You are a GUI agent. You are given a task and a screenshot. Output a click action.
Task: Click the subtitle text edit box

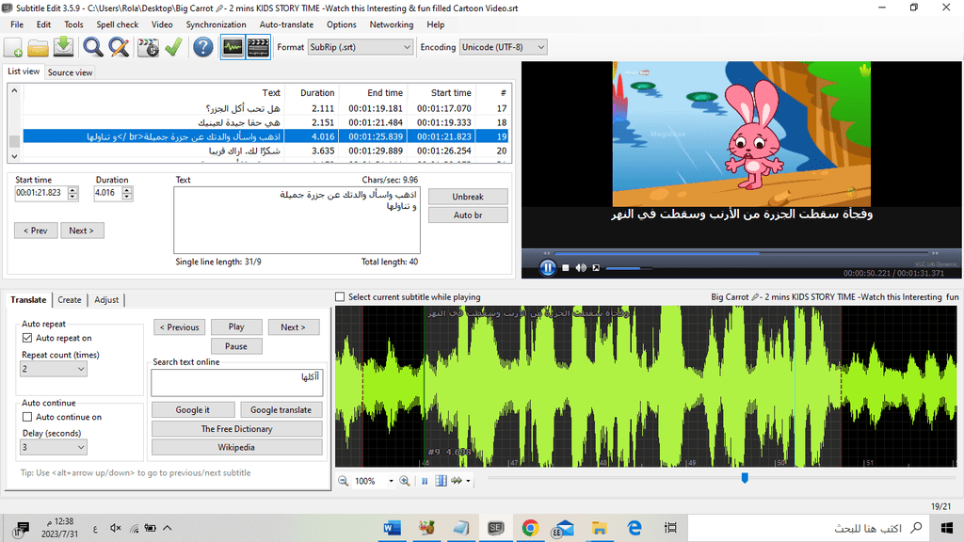pyautogui.click(x=297, y=220)
